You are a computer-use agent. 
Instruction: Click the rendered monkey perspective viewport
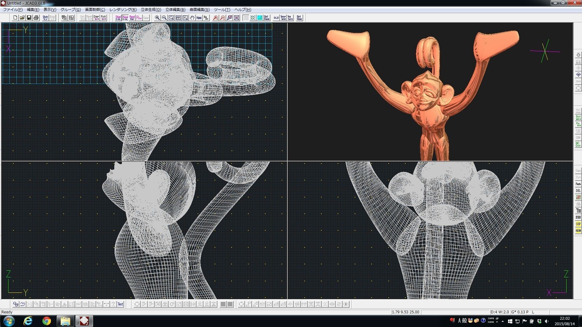click(430, 92)
